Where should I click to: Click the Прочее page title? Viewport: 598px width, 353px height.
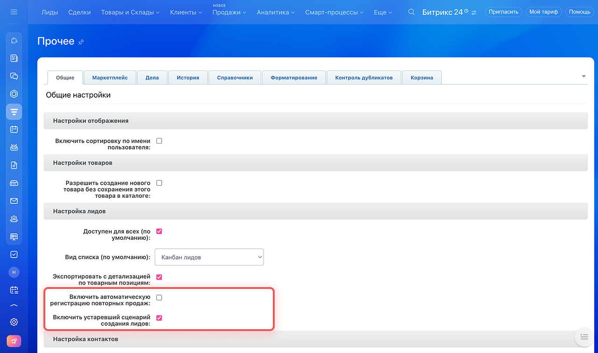click(x=56, y=41)
